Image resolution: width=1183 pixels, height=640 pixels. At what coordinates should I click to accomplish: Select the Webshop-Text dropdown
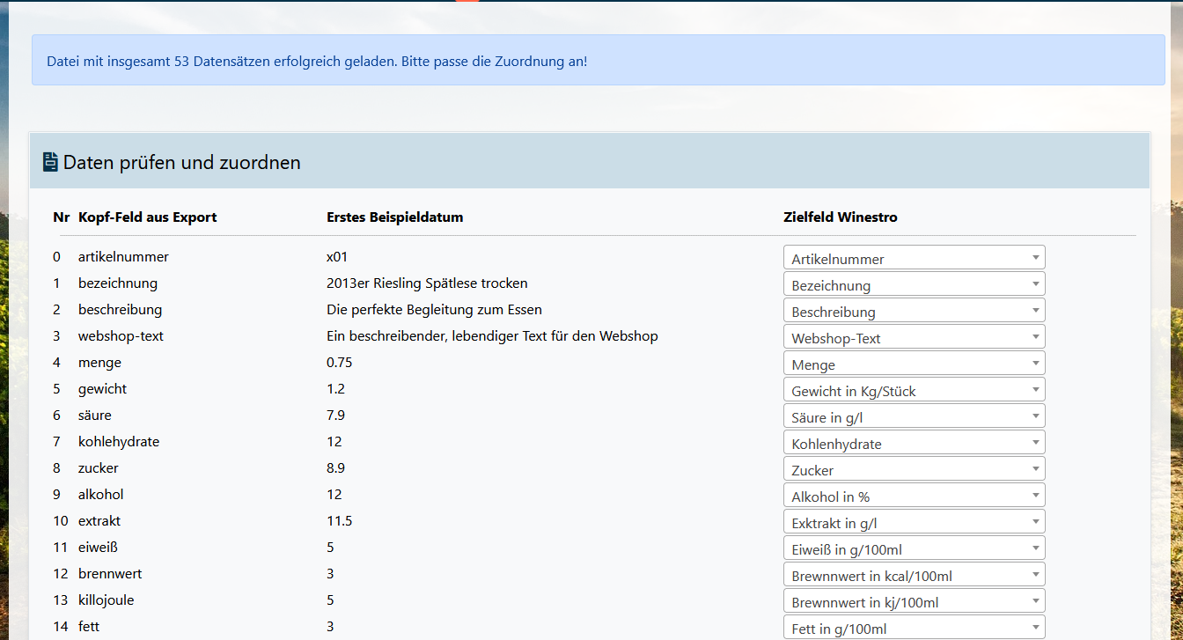914,337
